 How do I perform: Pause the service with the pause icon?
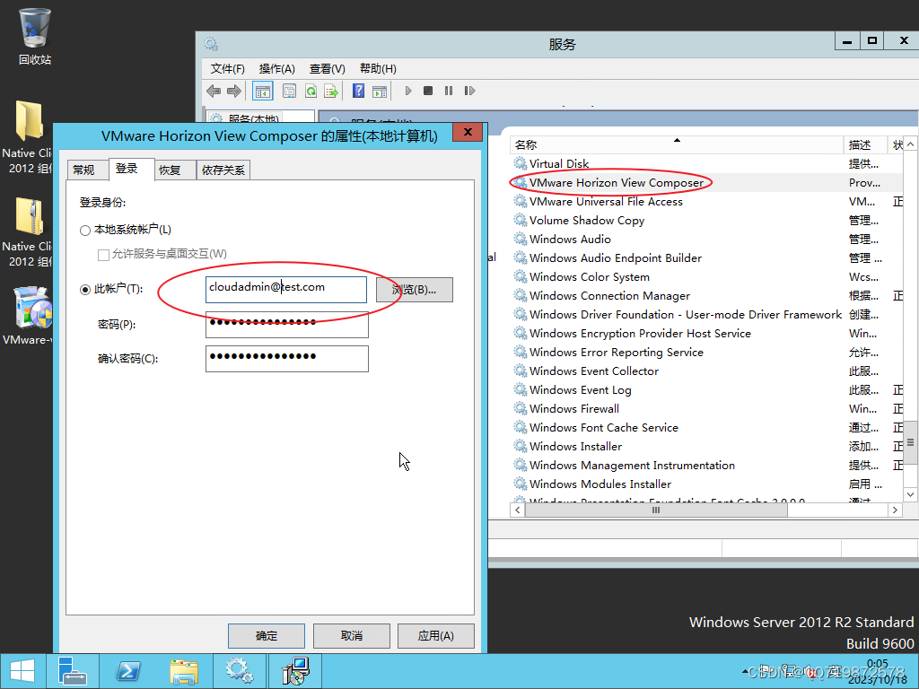(x=449, y=91)
